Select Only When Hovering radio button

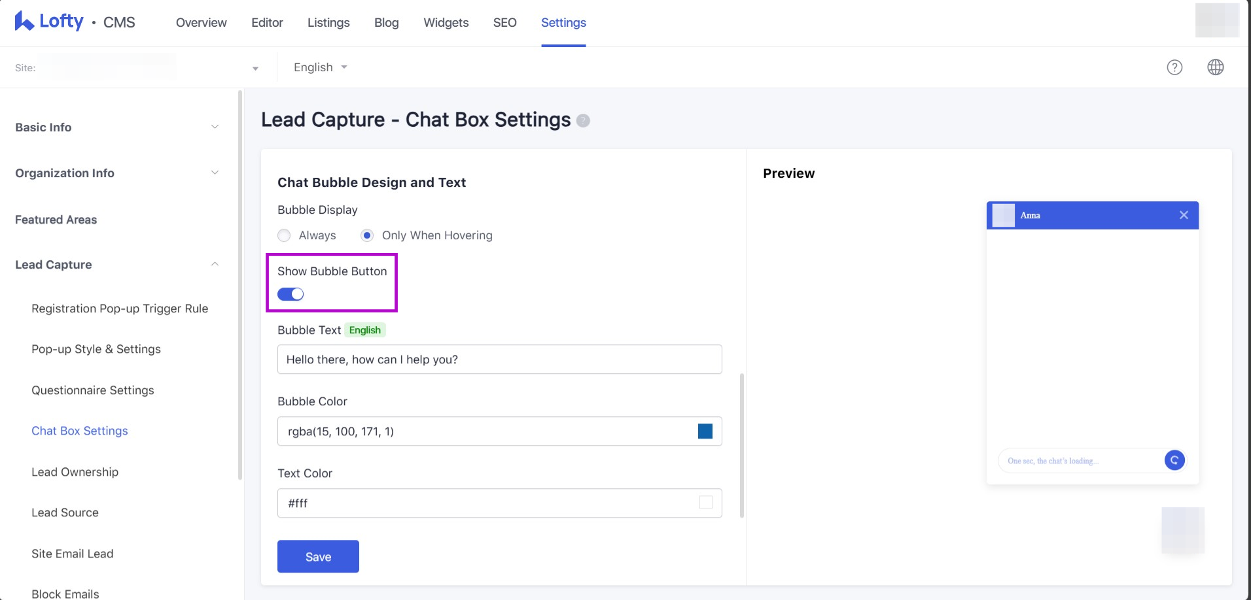367,235
